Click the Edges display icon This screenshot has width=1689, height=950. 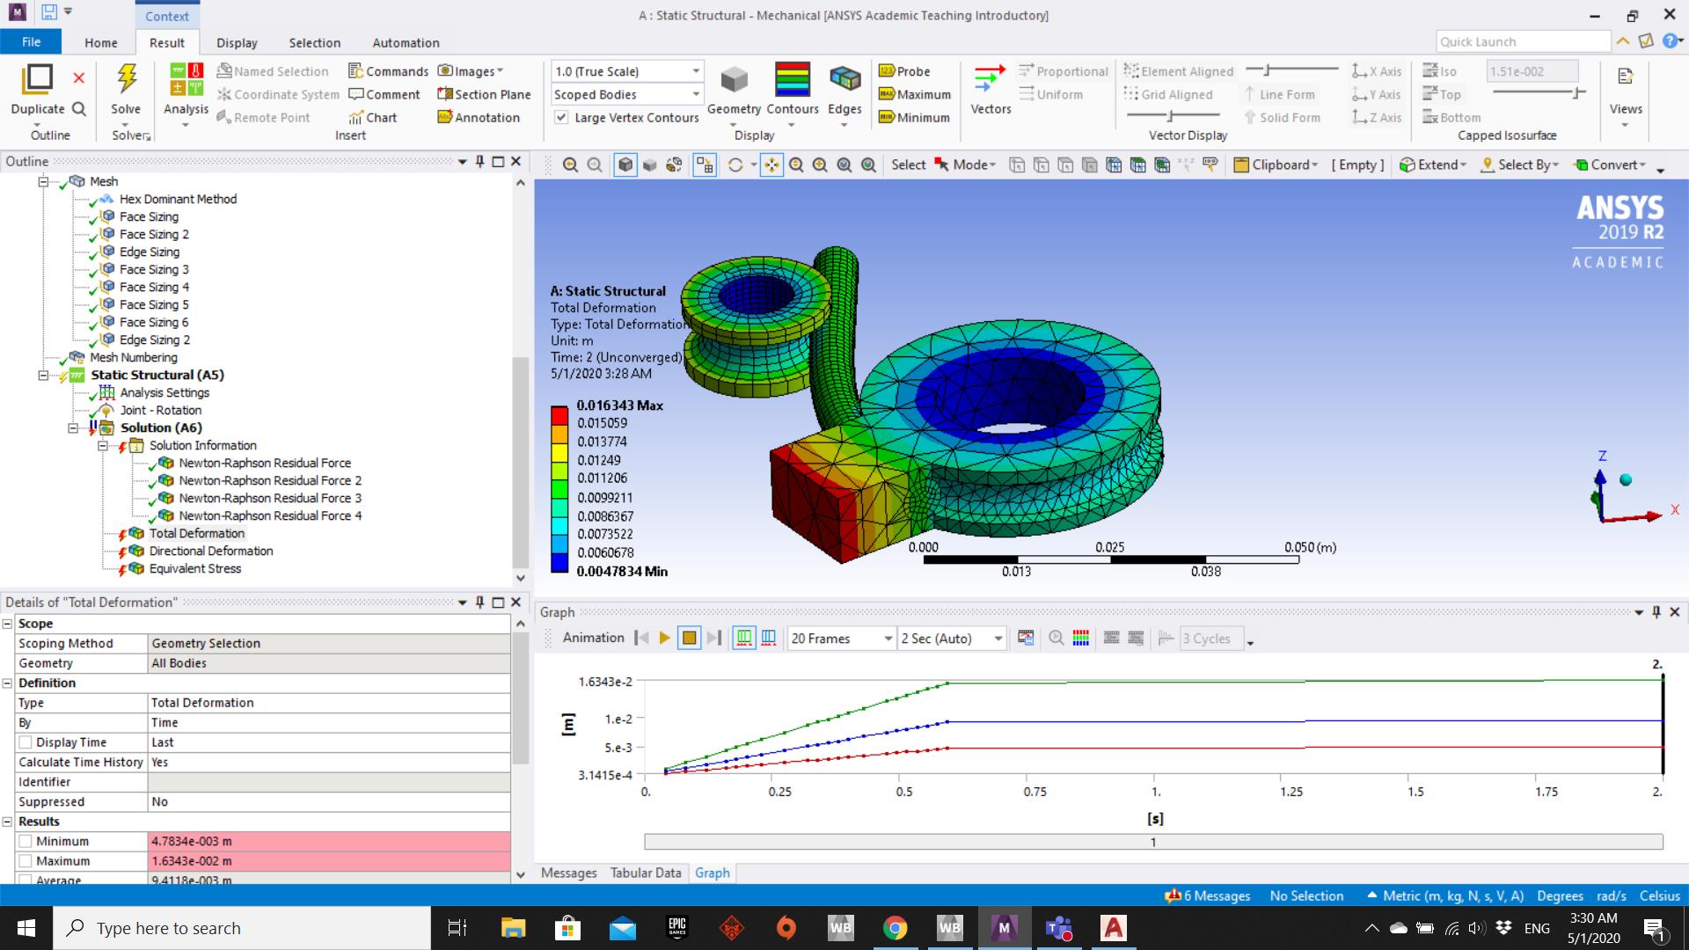coord(844,80)
